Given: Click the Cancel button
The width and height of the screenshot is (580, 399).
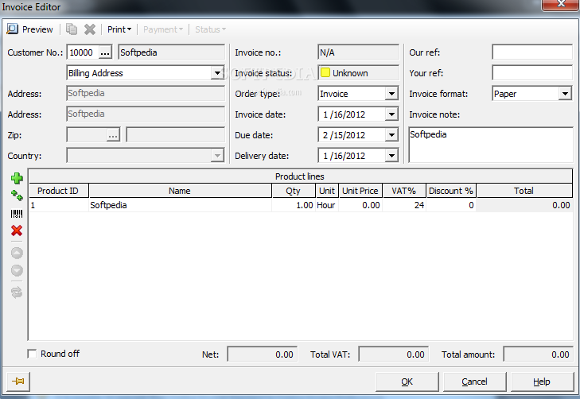Looking at the screenshot, I should [x=474, y=382].
